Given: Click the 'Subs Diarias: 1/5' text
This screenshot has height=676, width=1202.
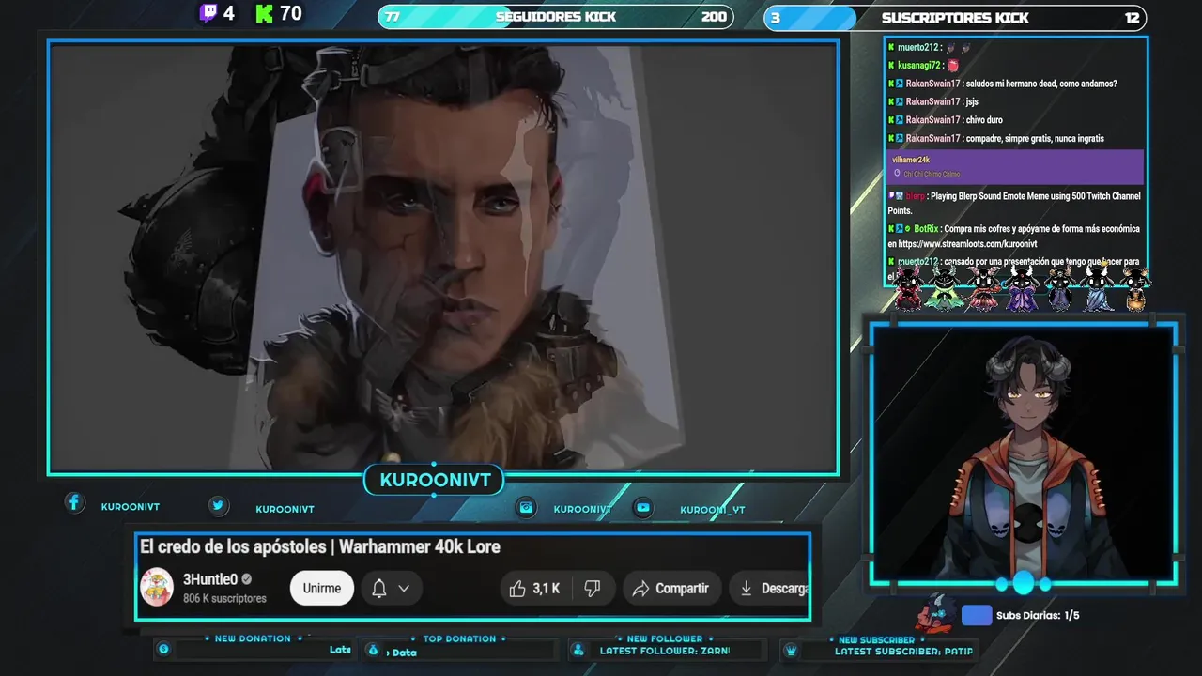Looking at the screenshot, I should click(1038, 616).
